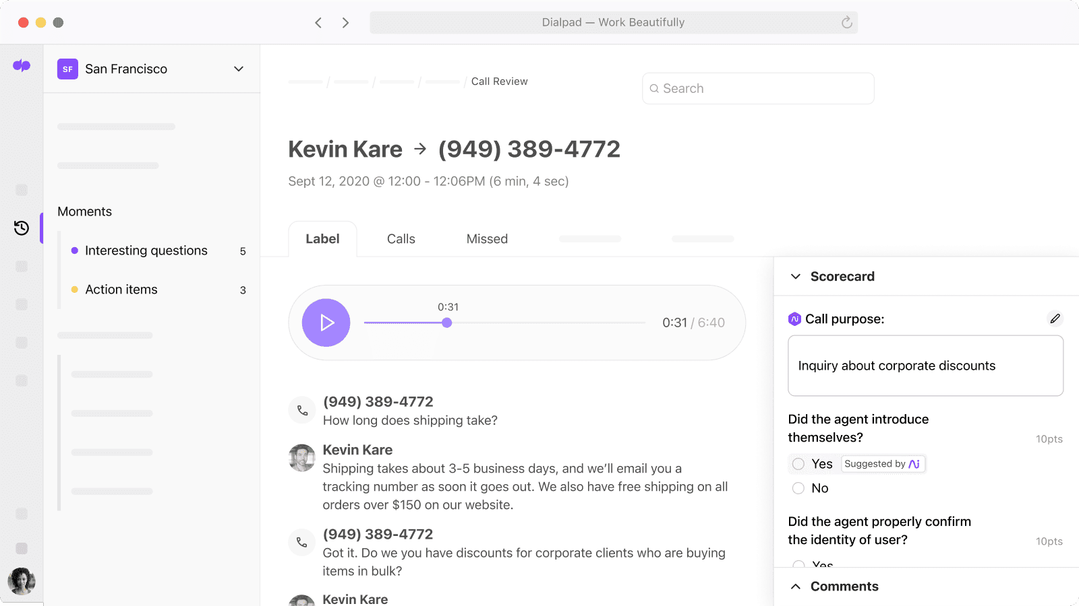Collapse the Comments section

point(796,586)
